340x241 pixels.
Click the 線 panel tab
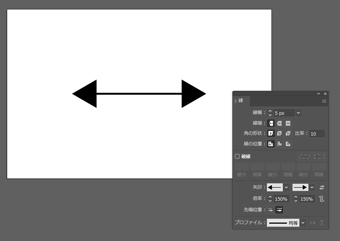(241, 101)
